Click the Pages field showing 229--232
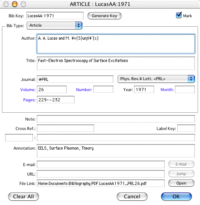The image size is (200, 205). (56, 100)
